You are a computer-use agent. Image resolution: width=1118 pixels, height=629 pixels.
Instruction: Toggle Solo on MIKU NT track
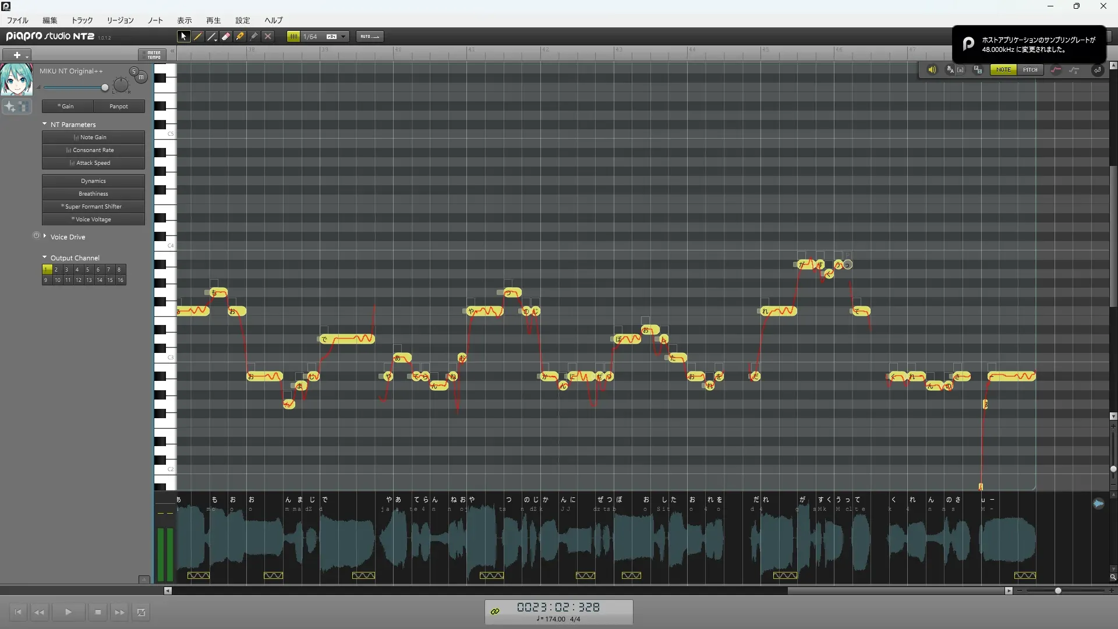pyautogui.click(x=134, y=71)
